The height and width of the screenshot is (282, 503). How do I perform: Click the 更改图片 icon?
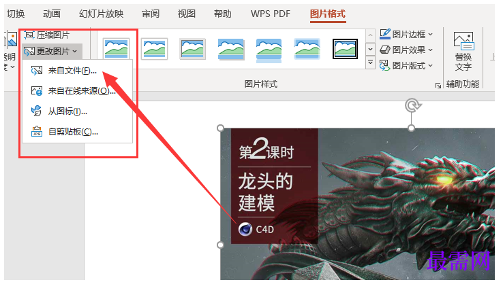click(29, 51)
